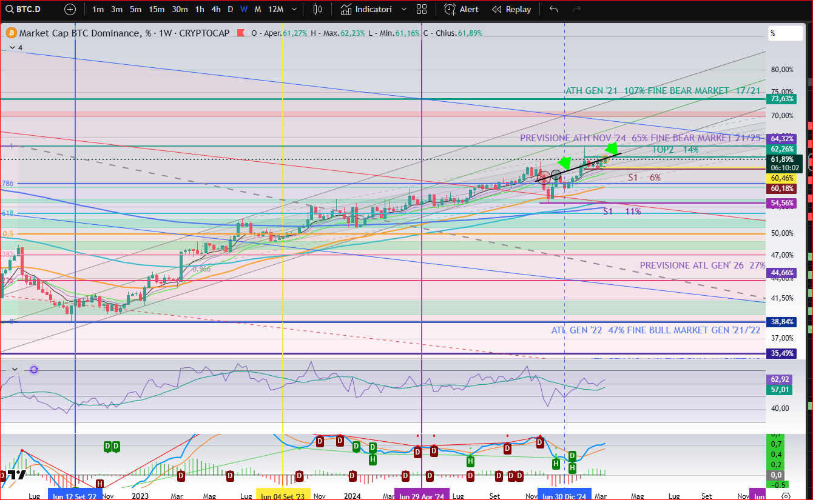Switch to the 1m timeframe
Viewport: 813px width, 500px height.
pos(98,9)
